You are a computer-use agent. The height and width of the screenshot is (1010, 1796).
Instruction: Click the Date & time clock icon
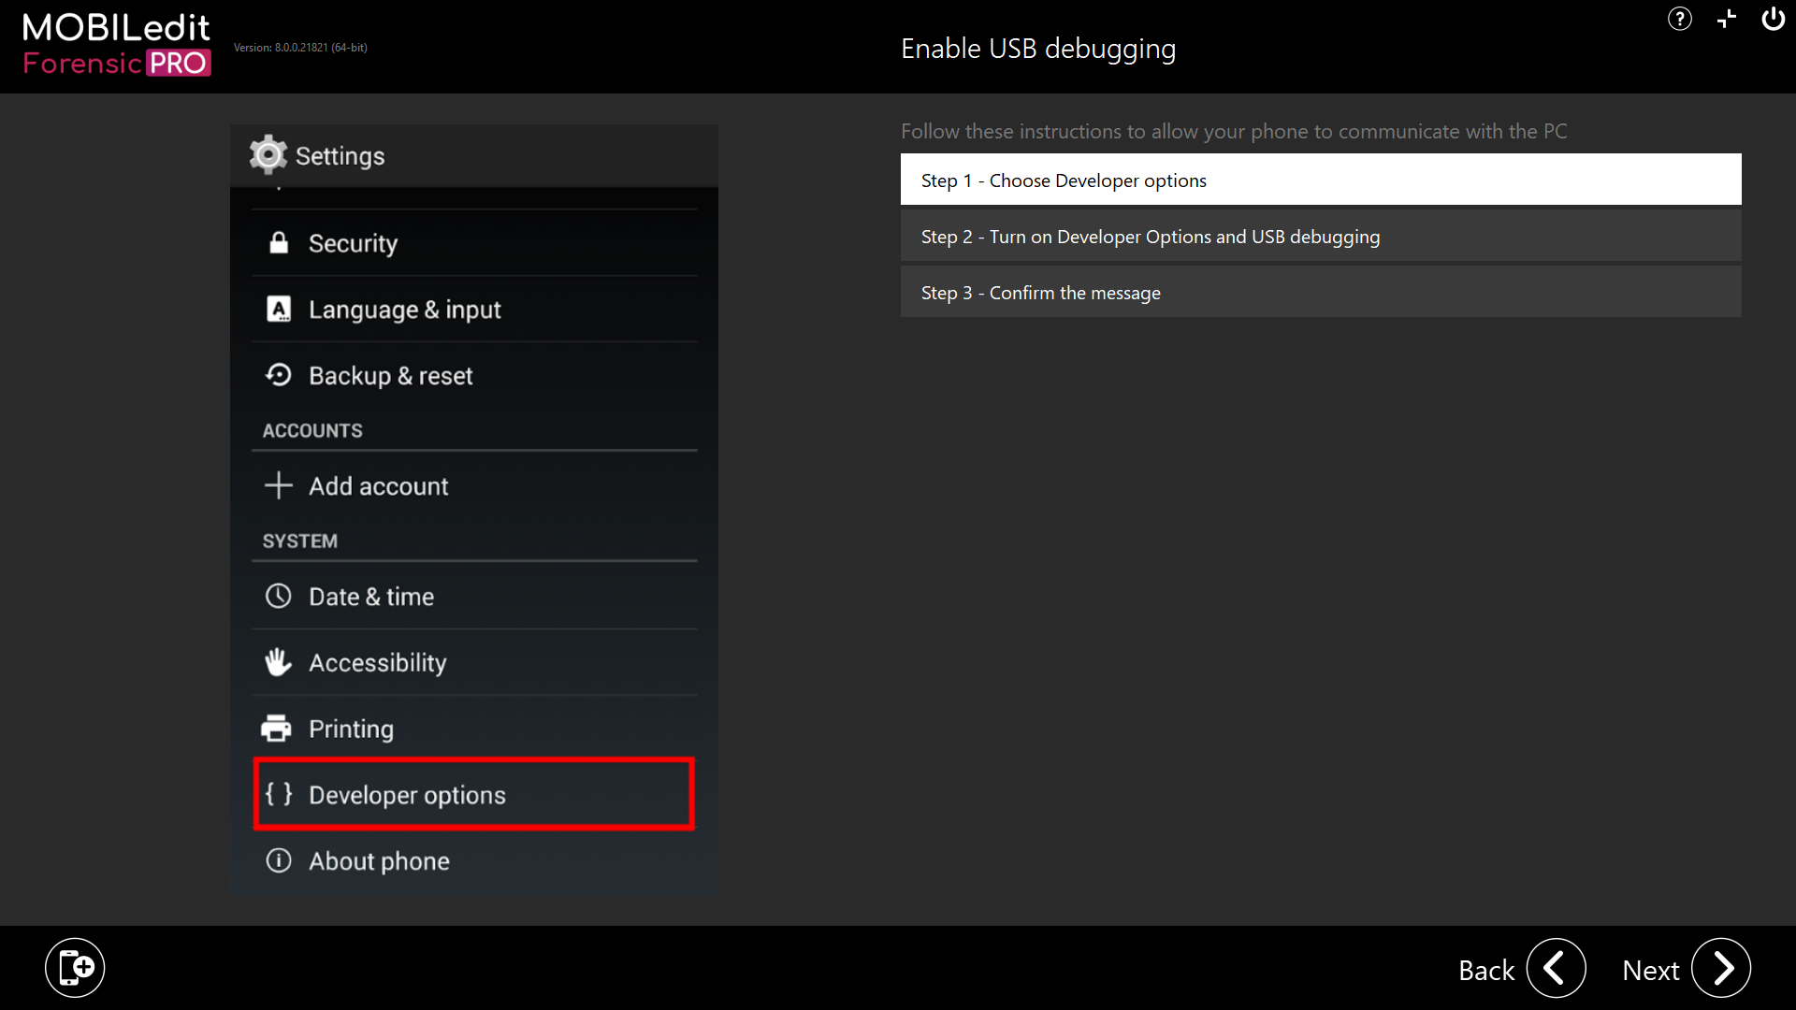pos(279,596)
